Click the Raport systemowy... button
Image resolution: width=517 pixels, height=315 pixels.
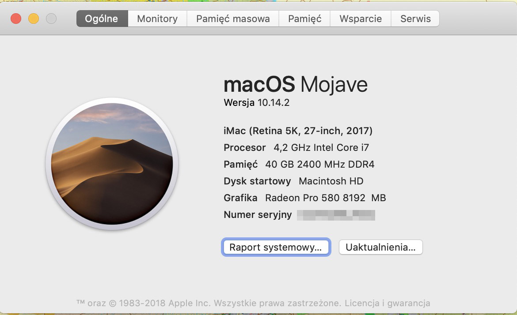pos(276,247)
